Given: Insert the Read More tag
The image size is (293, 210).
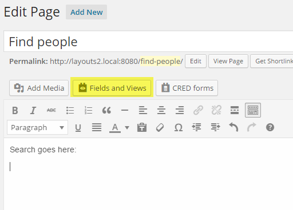Looking at the screenshot, I should pyautogui.click(x=235, y=110).
